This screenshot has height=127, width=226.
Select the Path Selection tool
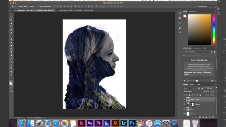(x=11, y=65)
